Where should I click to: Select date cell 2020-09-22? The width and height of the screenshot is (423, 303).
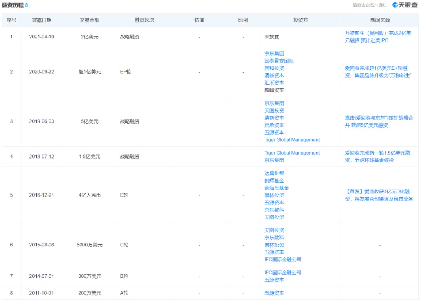point(42,72)
